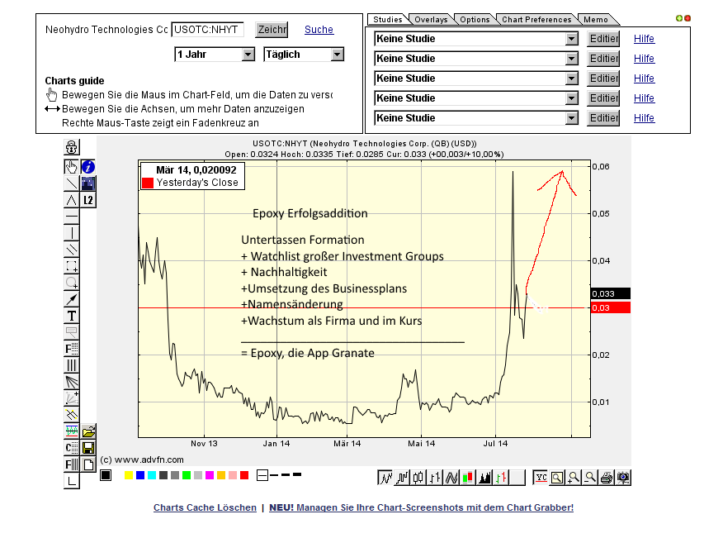Expand the first 'Keine Studie' dropdown
Screen dimensions: 704x538
tap(476, 39)
